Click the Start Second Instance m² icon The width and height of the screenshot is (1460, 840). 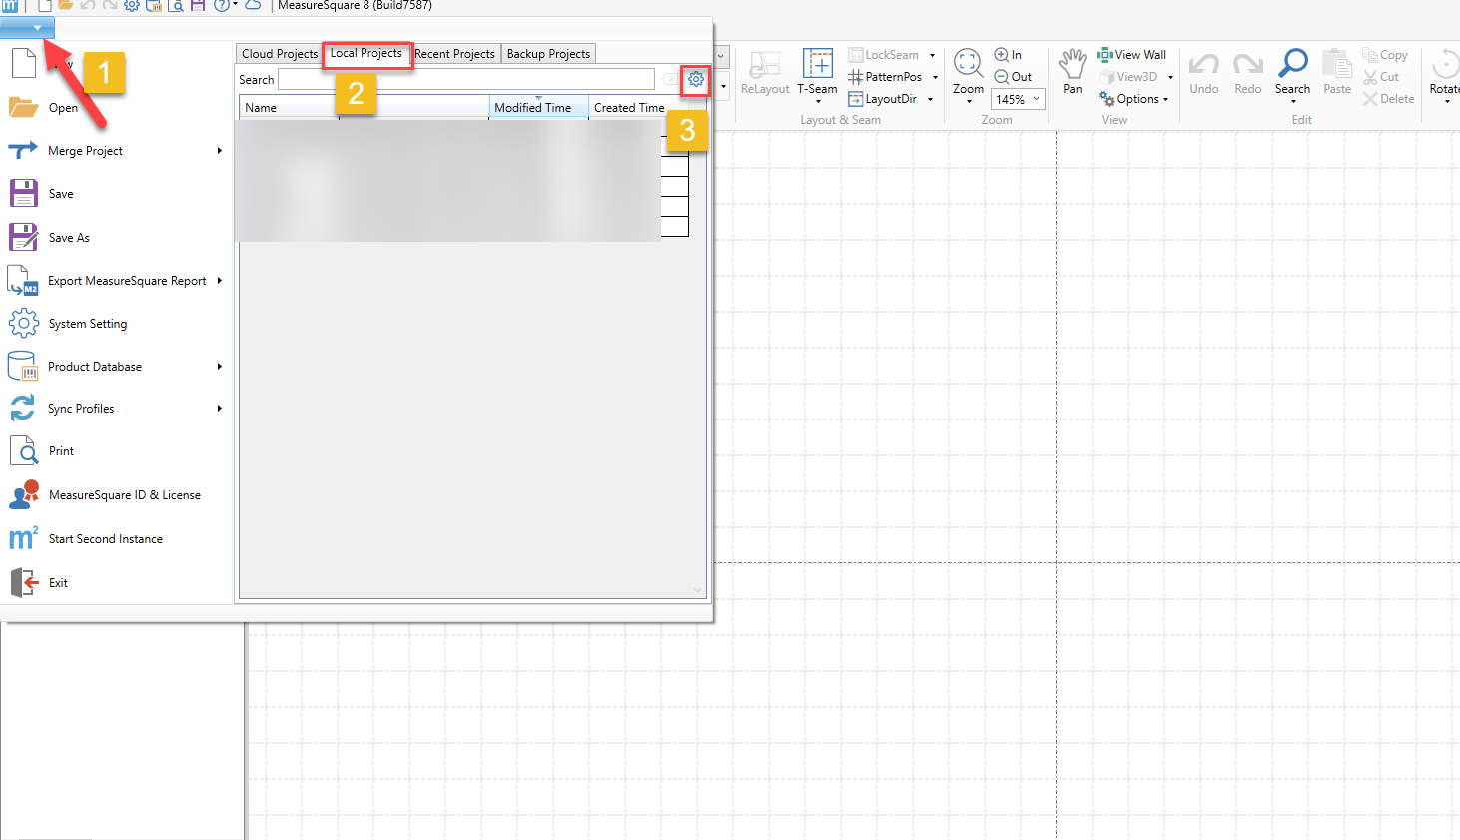[23, 538]
